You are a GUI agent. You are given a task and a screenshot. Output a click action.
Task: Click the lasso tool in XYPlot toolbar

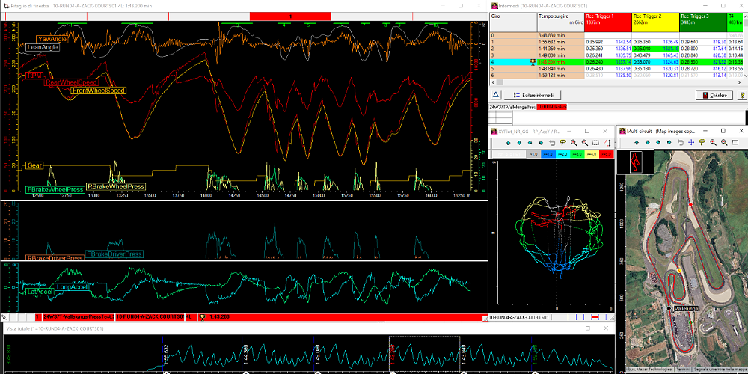tap(562, 142)
